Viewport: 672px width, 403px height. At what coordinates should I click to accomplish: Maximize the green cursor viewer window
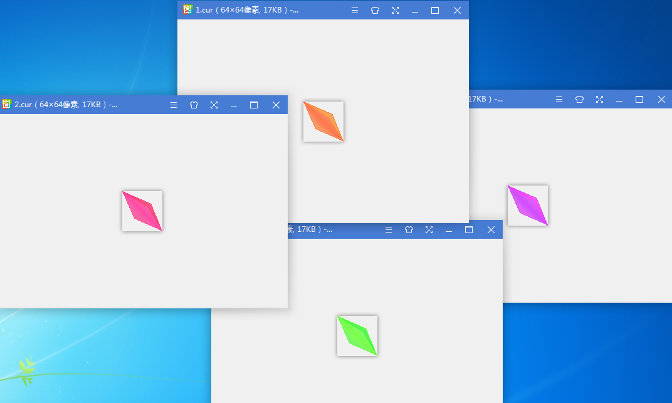tap(469, 229)
